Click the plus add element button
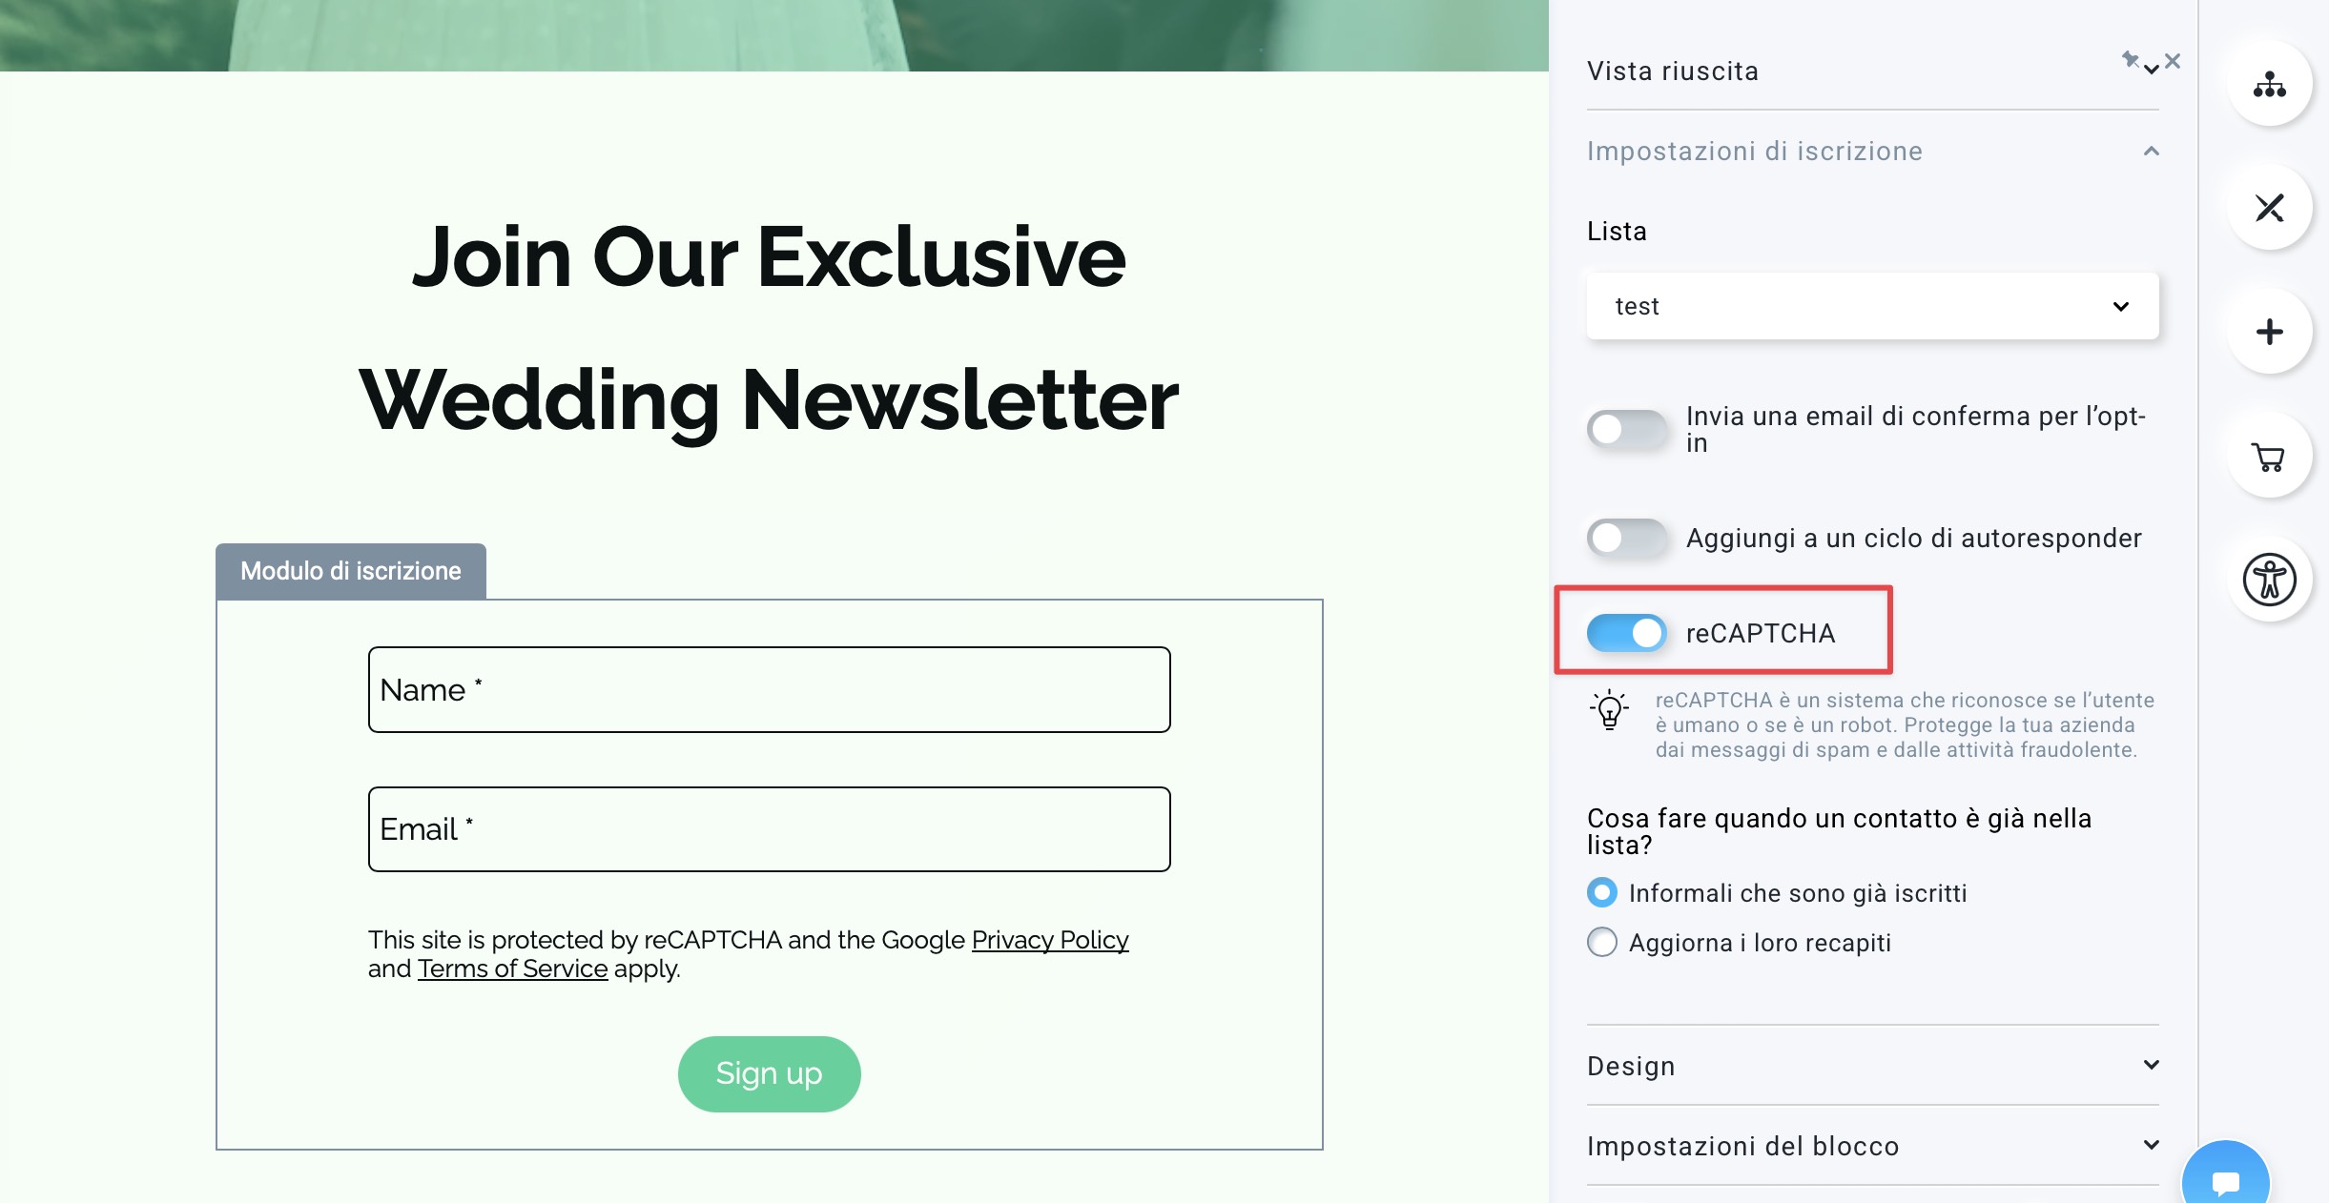The height and width of the screenshot is (1203, 2329). click(2269, 332)
